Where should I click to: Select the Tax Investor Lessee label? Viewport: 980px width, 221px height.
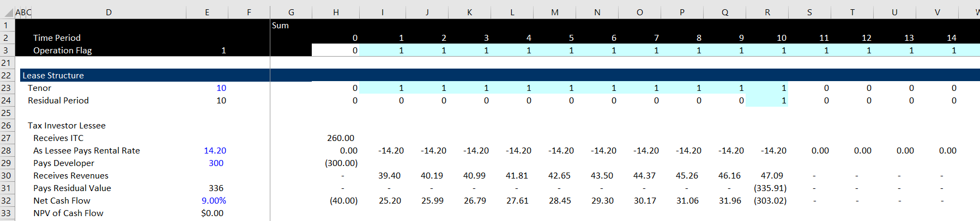tap(66, 126)
